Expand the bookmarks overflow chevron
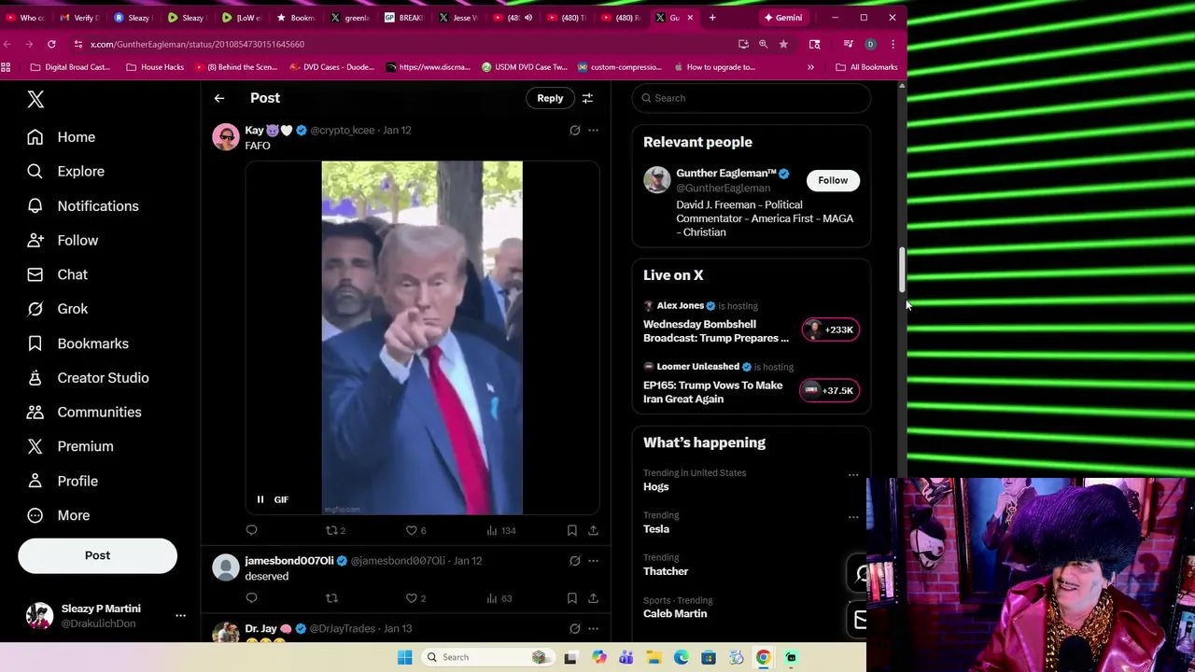Image resolution: width=1195 pixels, height=672 pixels. [x=810, y=67]
